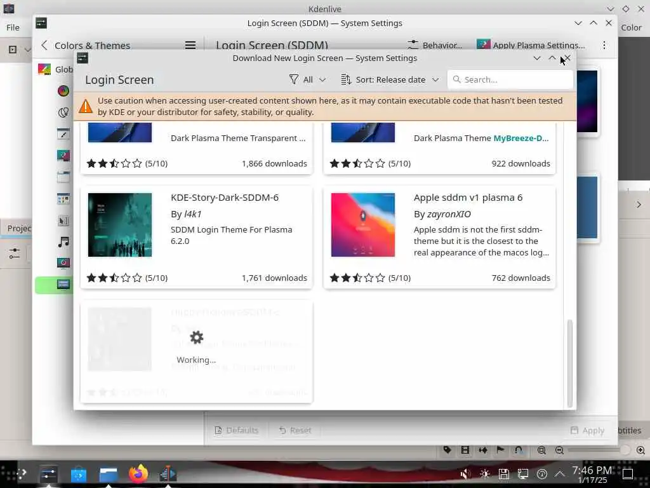Viewport: 650px width, 488px height.
Task: Switch to Kdenlive from taskbar
Action: tap(168, 474)
